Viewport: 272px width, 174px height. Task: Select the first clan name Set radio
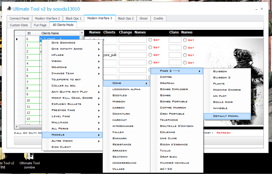(185, 40)
